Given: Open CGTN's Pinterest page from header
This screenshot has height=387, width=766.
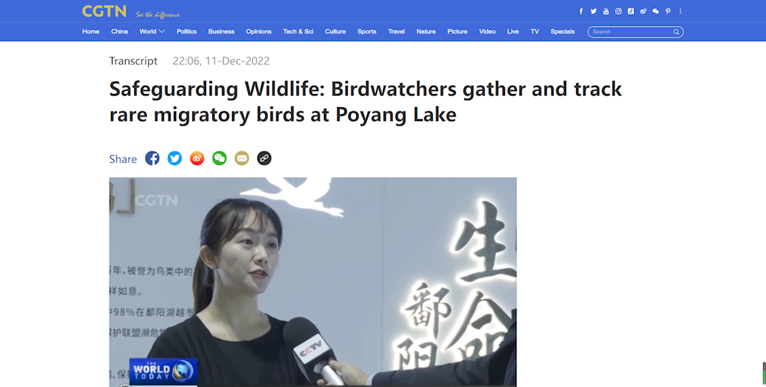Looking at the screenshot, I should tap(668, 11).
